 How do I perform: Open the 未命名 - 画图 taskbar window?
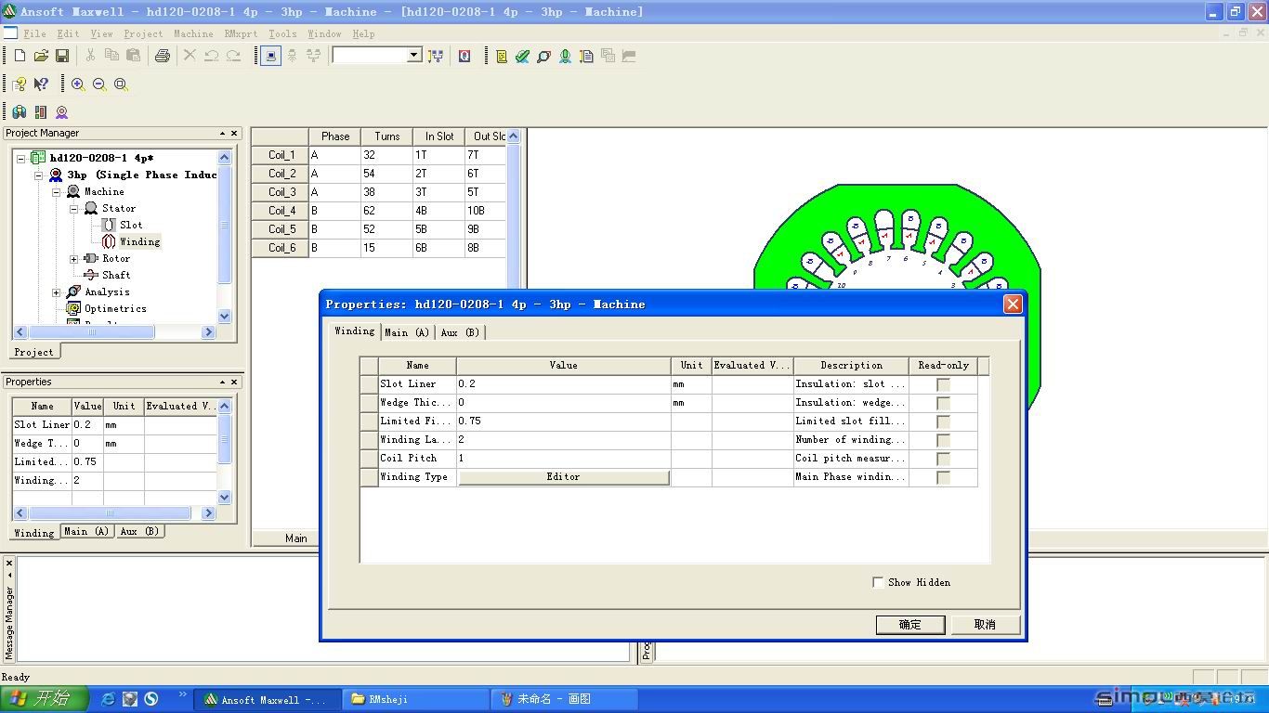564,699
